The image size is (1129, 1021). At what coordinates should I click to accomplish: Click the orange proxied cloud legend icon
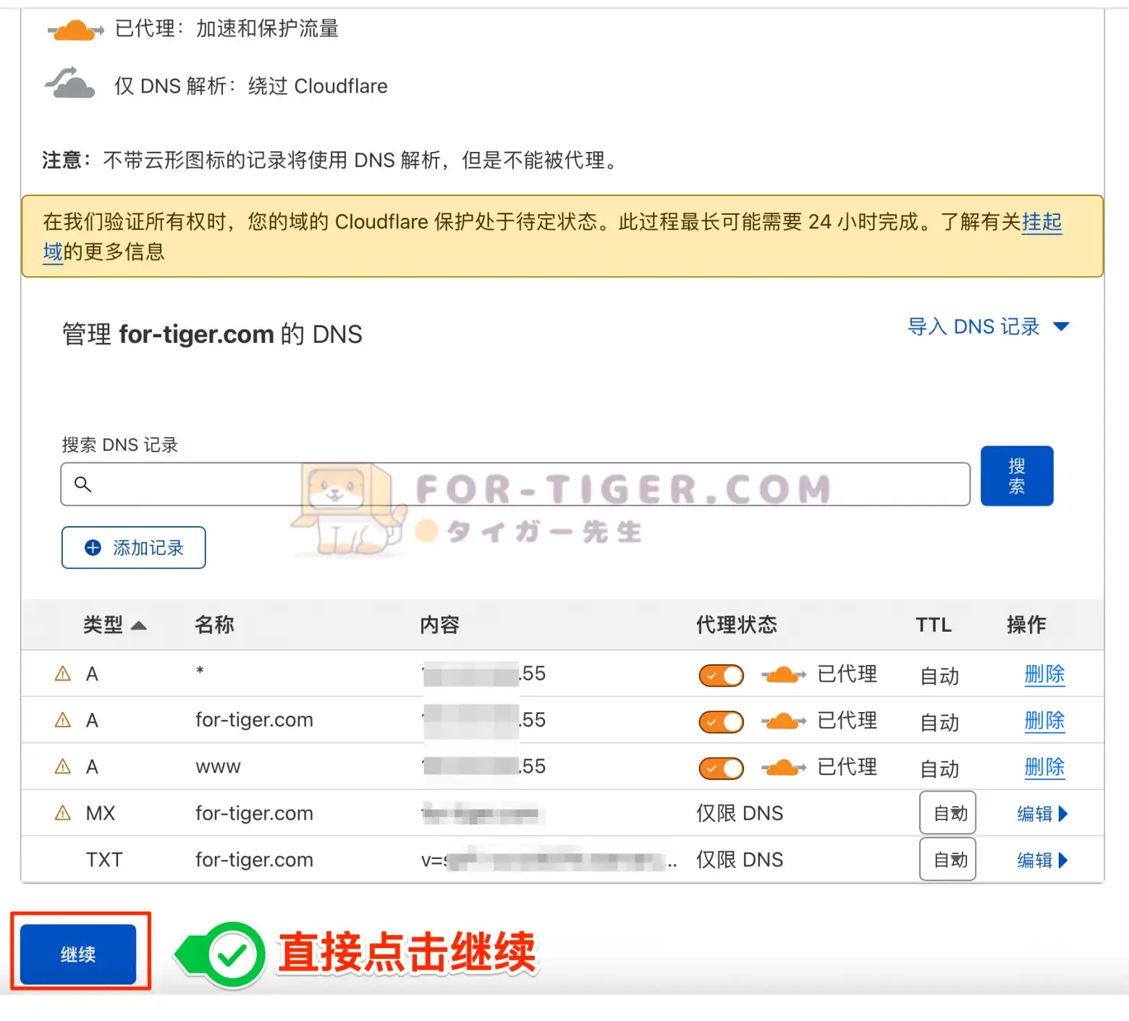(x=75, y=30)
